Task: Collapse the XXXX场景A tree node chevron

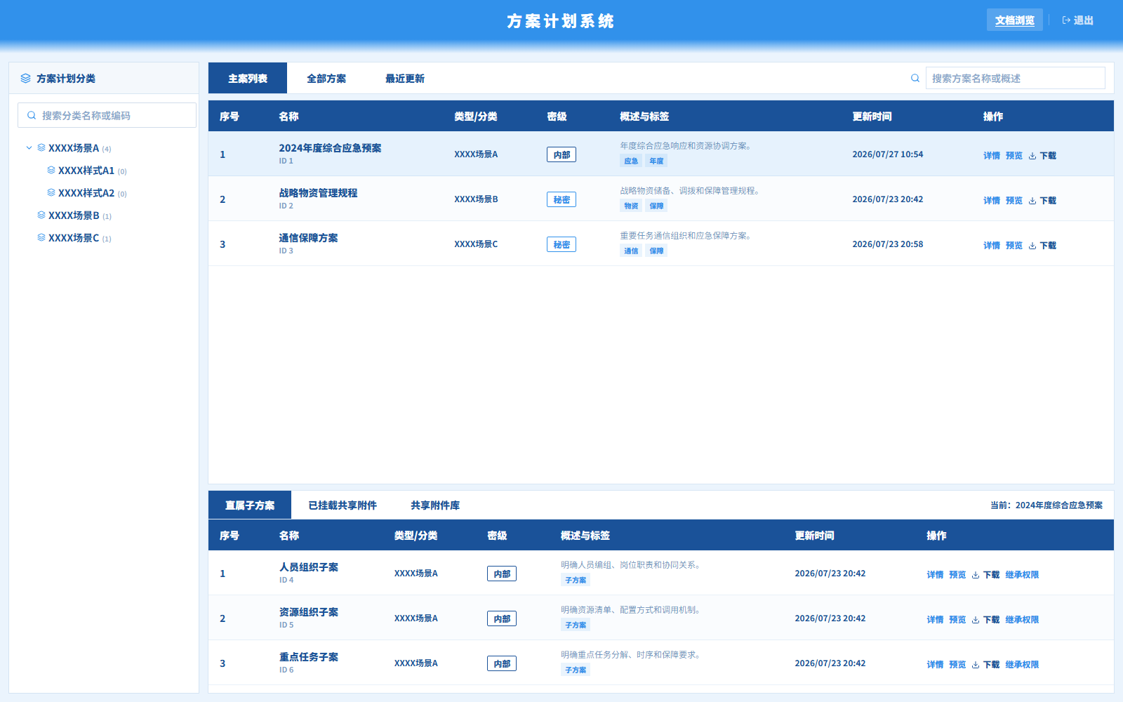Action: point(29,147)
